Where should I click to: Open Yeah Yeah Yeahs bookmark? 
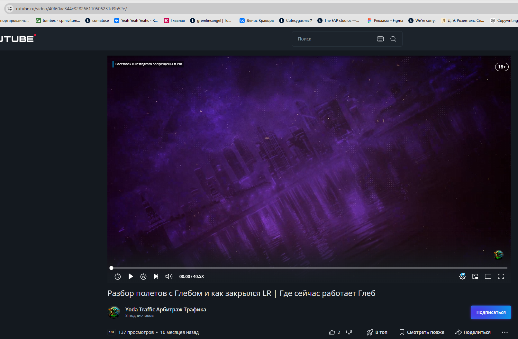coord(136,21)
